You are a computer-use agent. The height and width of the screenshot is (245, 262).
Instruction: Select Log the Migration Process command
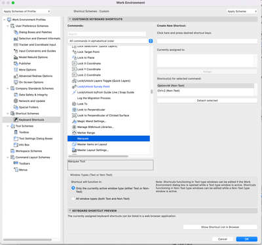pos(94,98)
